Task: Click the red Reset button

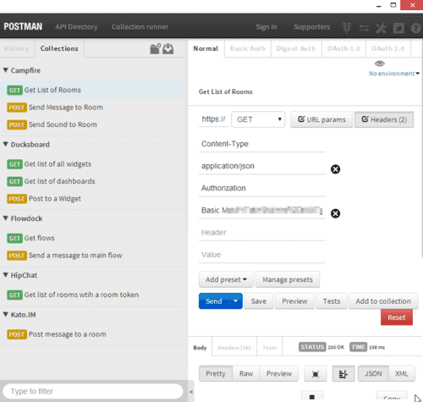Action: point(397,317)
